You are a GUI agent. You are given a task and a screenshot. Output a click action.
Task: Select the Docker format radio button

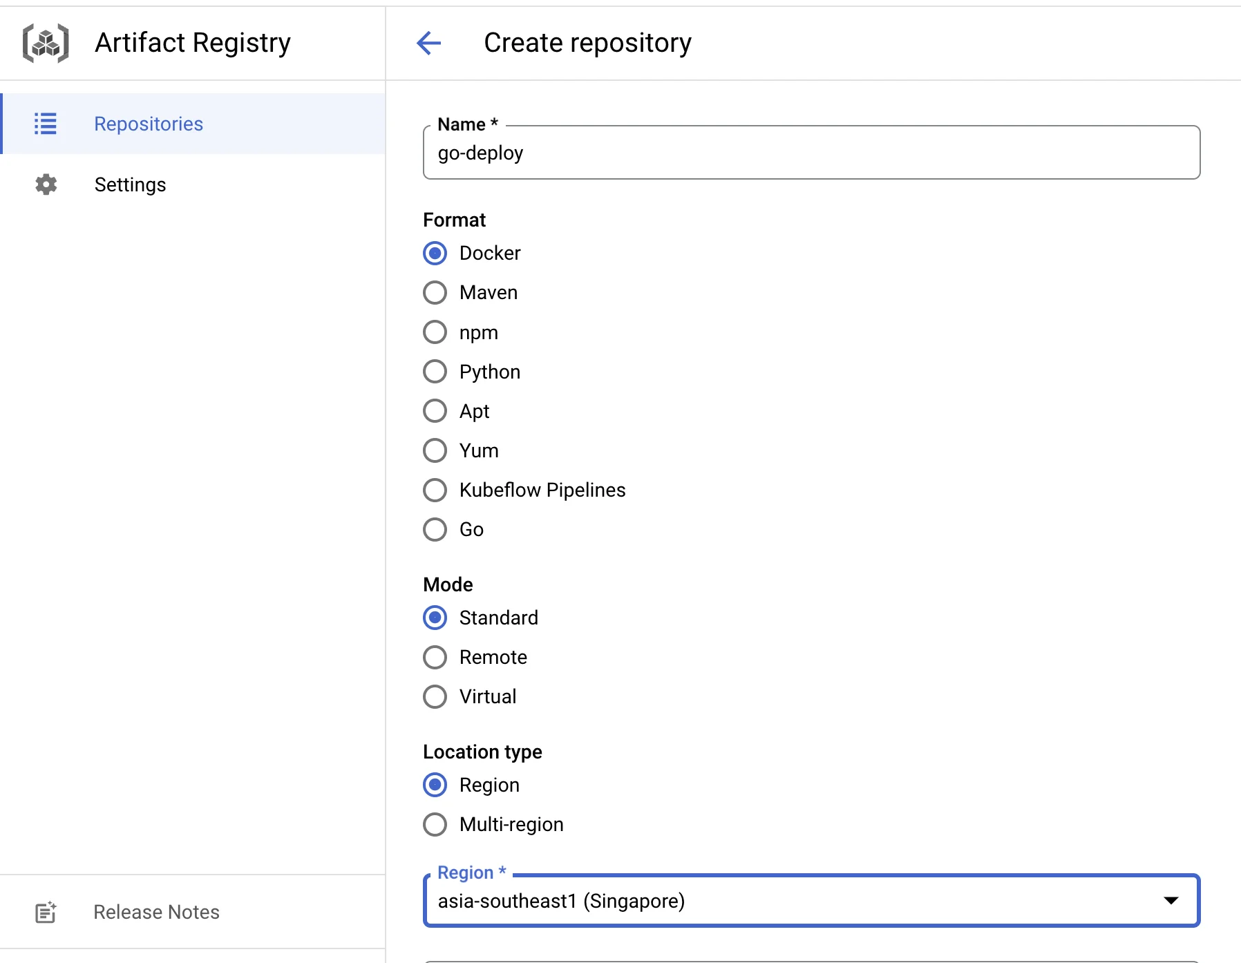[435, 253]
